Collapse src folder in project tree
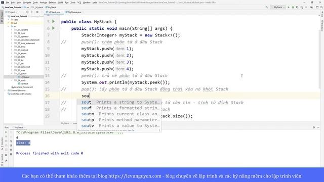The height and width of the screenshot is (182, 324). pos(9,26)
